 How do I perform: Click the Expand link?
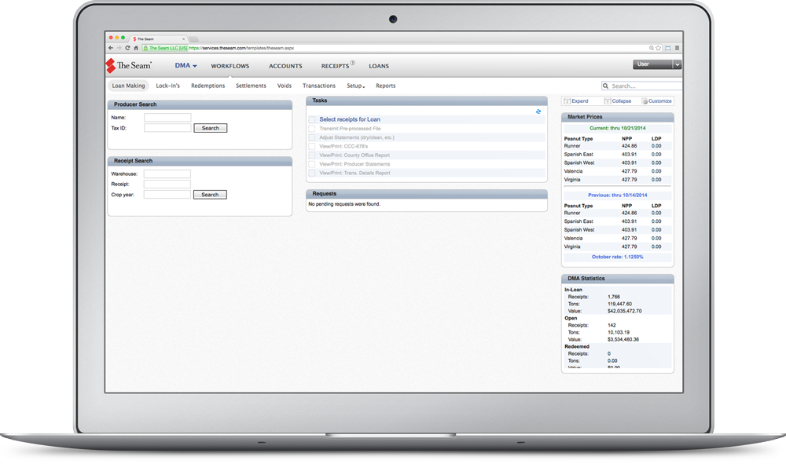click(580, 101)
